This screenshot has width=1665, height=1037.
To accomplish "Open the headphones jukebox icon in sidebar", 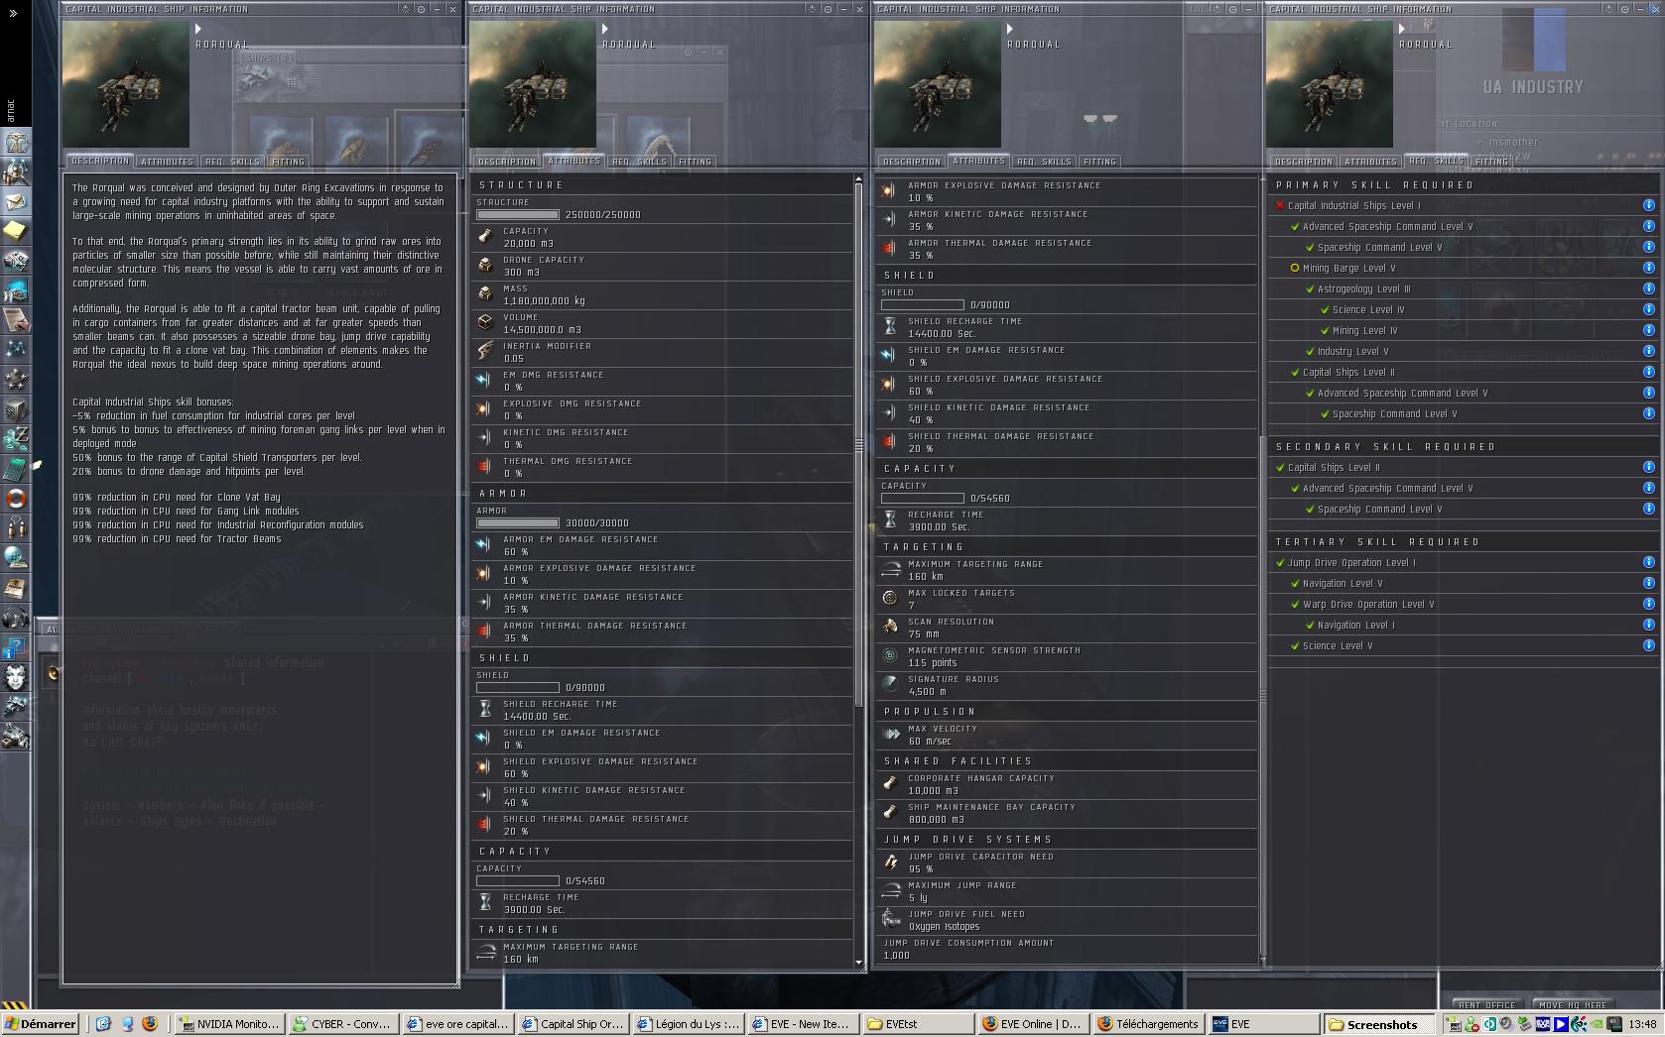I will pyautogui.click(x=16, y=618).
